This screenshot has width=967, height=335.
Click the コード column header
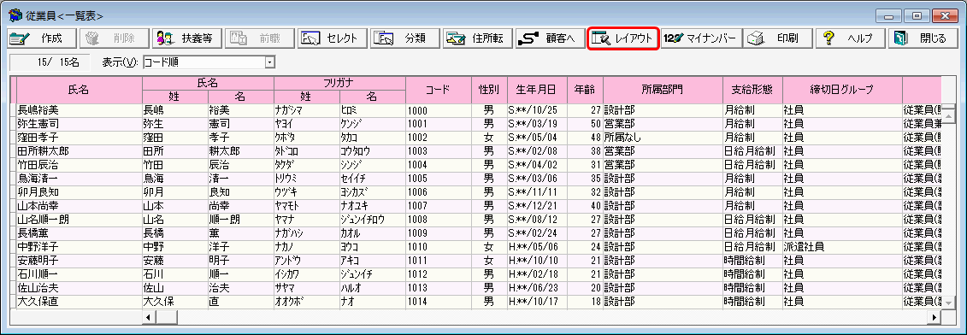point(438,90)
